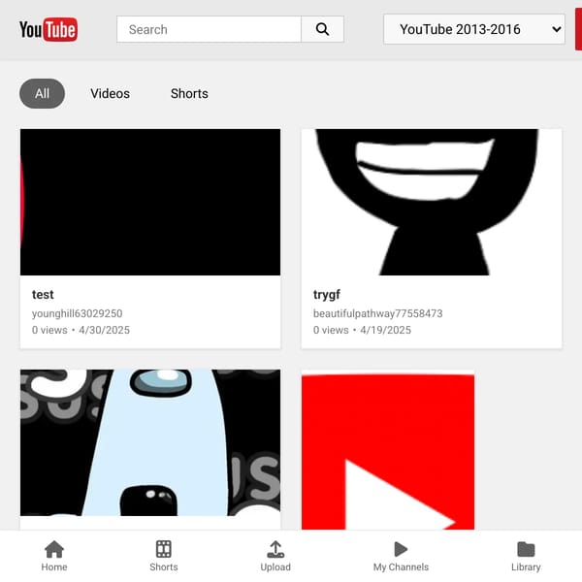Image resolution: width=582 pixels, height=582 pixels.
Task: Open the black 'test' video thumbnail
Action: (x=150, y=202)
